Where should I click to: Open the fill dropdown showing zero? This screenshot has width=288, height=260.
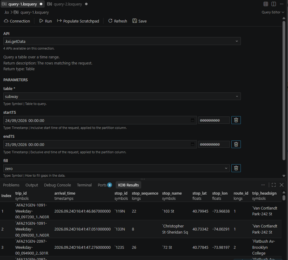coord(117,168)
